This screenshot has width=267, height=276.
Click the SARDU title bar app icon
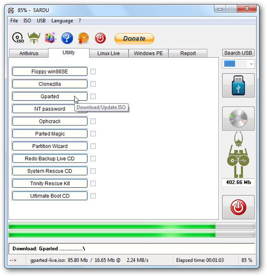tap(11, 10)
